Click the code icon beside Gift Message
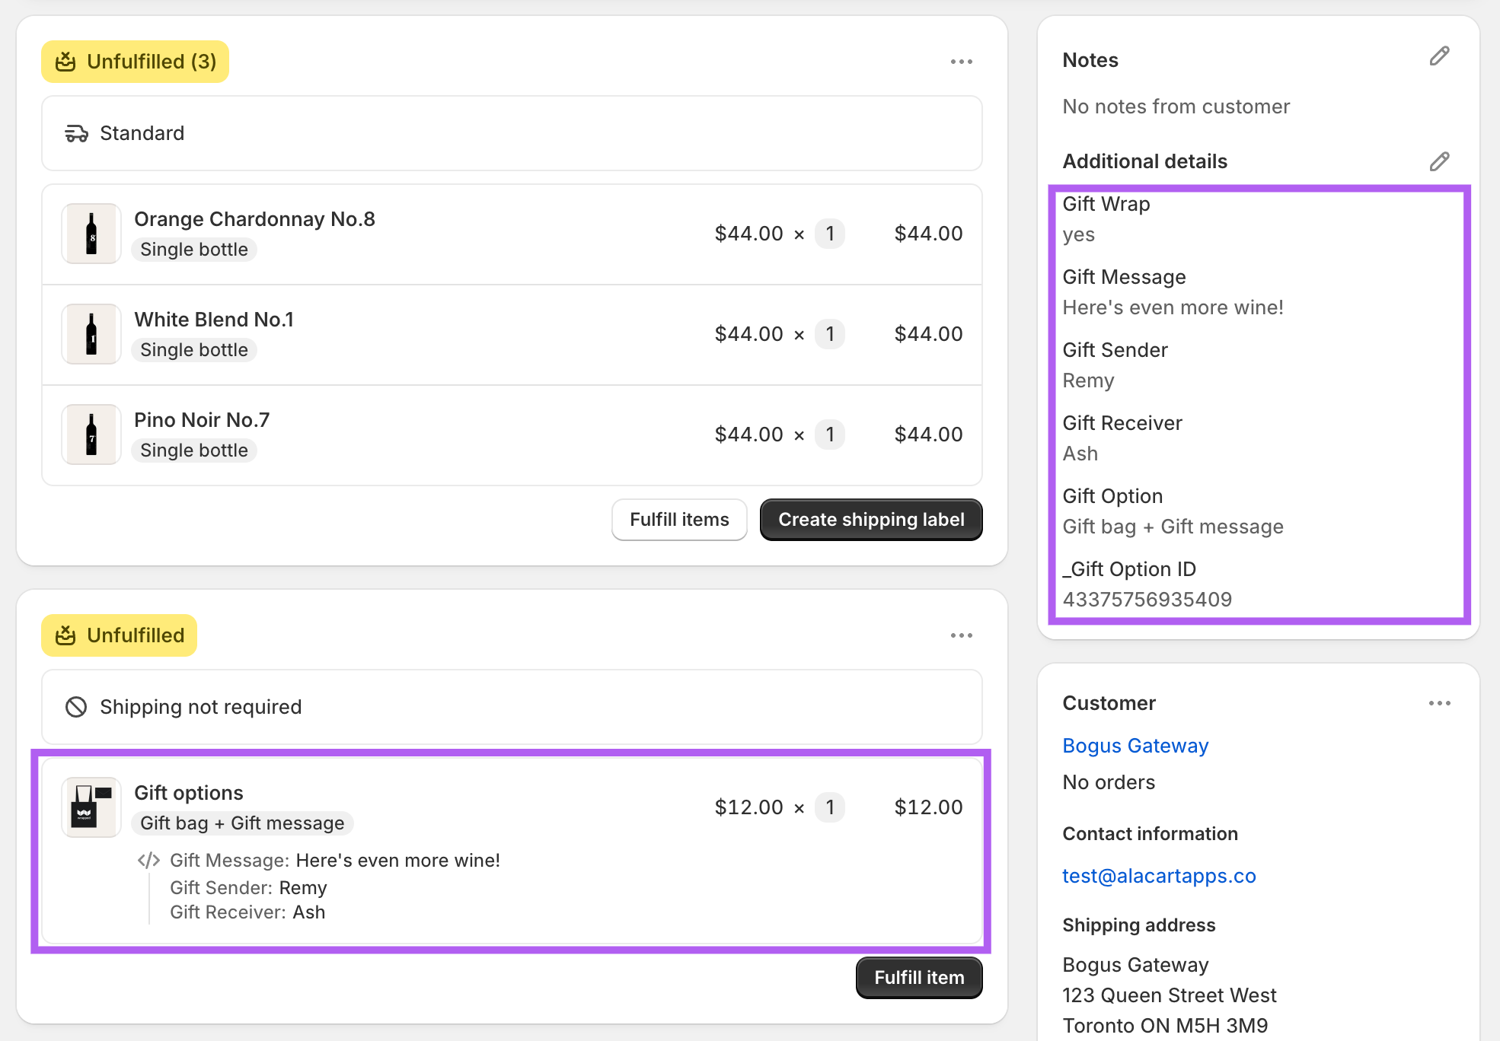1500x1041 pixels. [148, 861]
